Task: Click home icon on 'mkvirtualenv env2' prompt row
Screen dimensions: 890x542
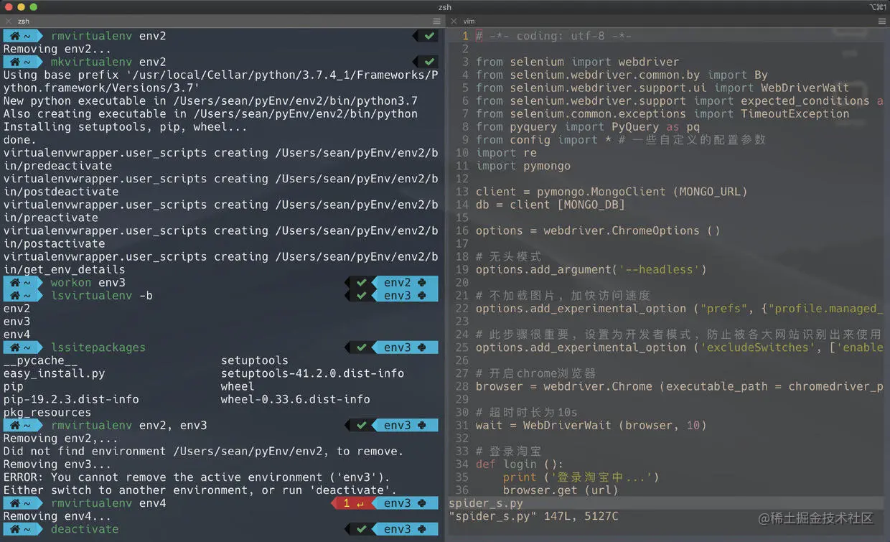Action: pos(14,62)
